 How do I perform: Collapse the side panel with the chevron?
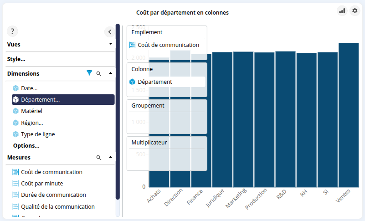[110, 32]
